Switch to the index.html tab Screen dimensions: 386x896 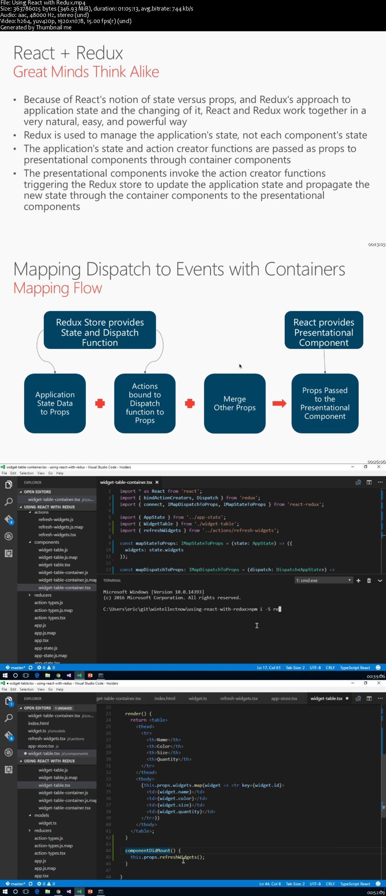165,698
